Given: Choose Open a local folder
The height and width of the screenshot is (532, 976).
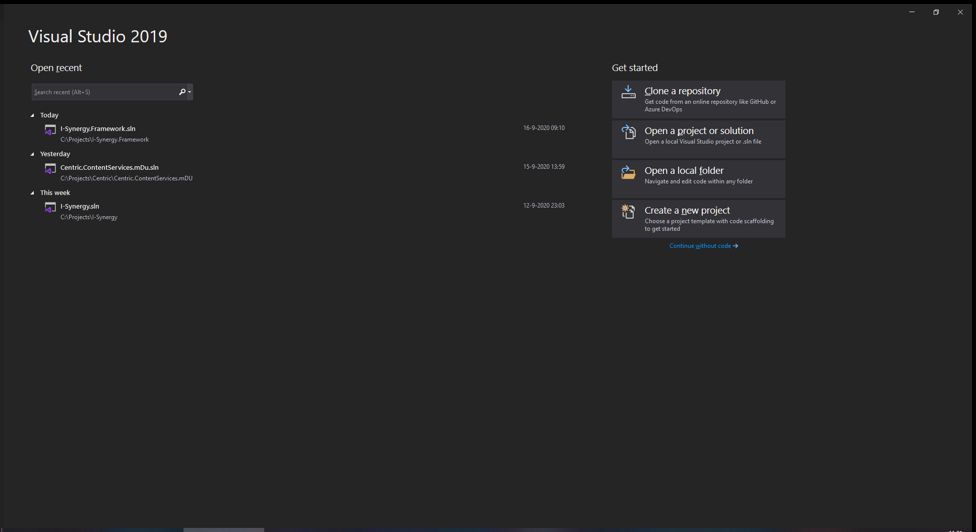Looking at the screenshot, I should coord(699,179).
